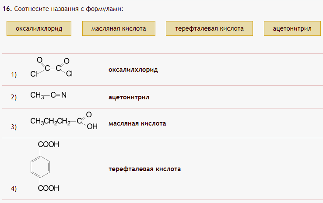
Task: Click the CH3–C≡N formula image
Action: (48, 95)
